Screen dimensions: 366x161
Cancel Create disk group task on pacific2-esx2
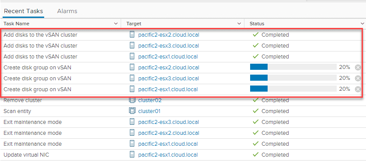pyautogui.click(x=358, y=68)
